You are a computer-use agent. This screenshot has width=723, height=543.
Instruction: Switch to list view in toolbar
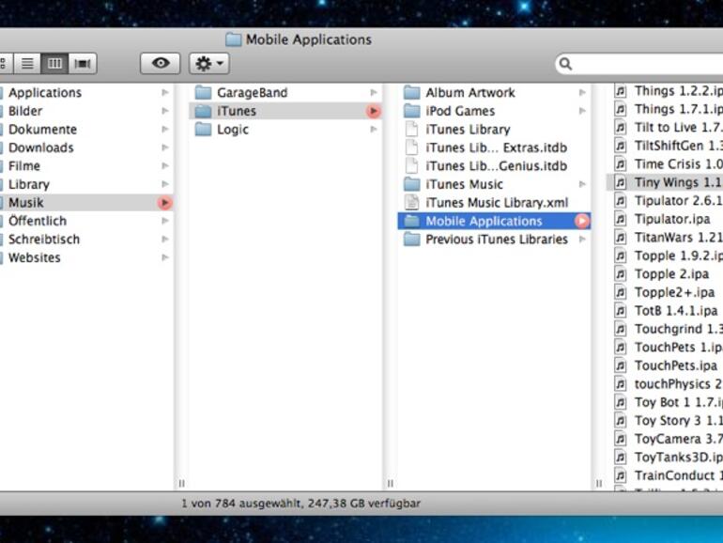27,63
